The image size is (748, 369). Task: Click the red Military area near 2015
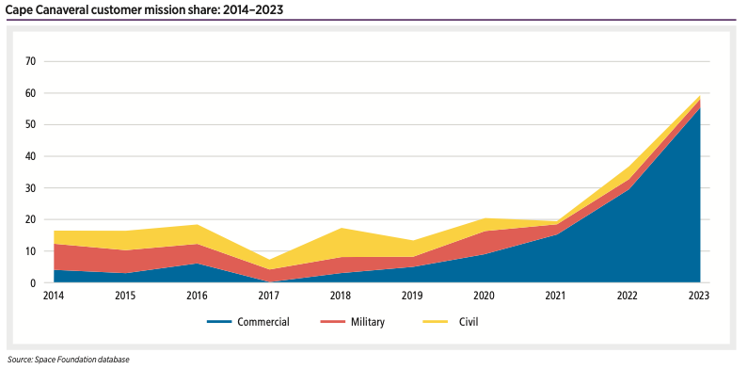click(x=125, y=261)
